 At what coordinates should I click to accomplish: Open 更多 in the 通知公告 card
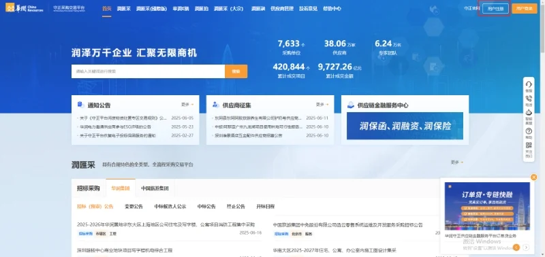coord(187,105)
